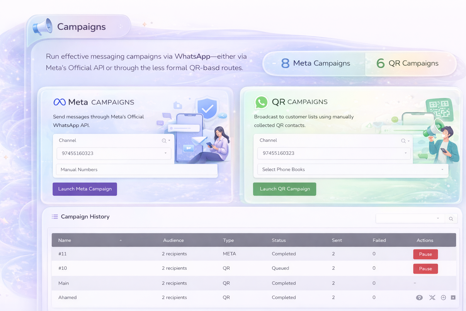Click the Sent column header
This screenshot has width=466, height=311.
(x=337, y=240)
